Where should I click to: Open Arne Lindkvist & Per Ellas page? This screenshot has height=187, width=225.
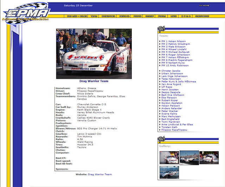pos(177,124)
